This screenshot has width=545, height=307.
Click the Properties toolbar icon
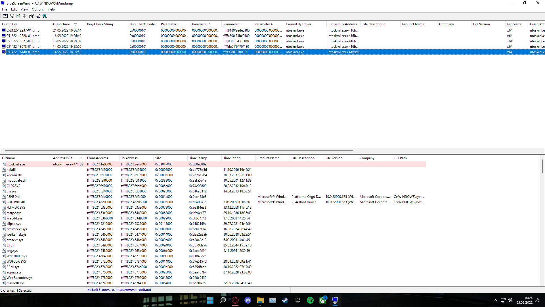click(31, 16)
